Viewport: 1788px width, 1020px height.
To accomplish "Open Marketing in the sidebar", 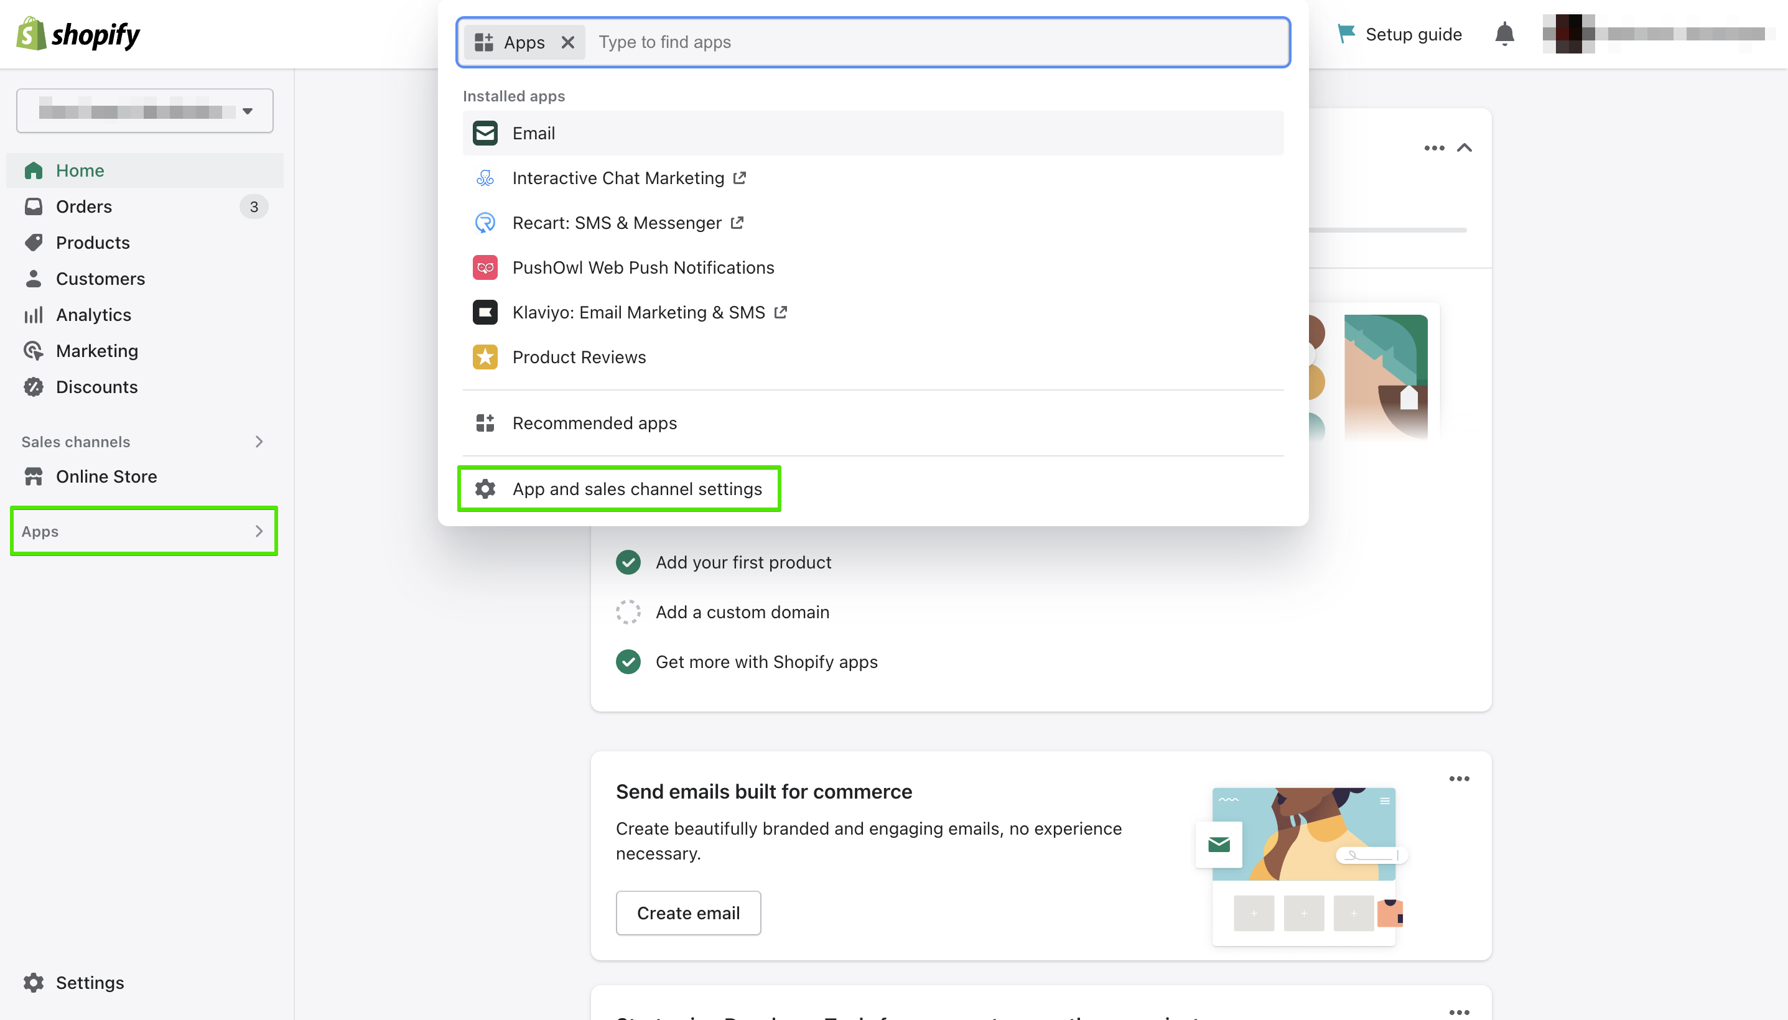I will click(x=145, y=351).
